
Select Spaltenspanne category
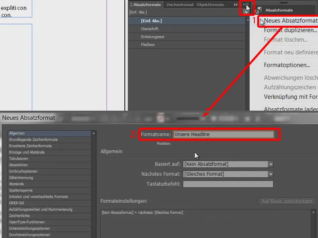coord(49,190)
